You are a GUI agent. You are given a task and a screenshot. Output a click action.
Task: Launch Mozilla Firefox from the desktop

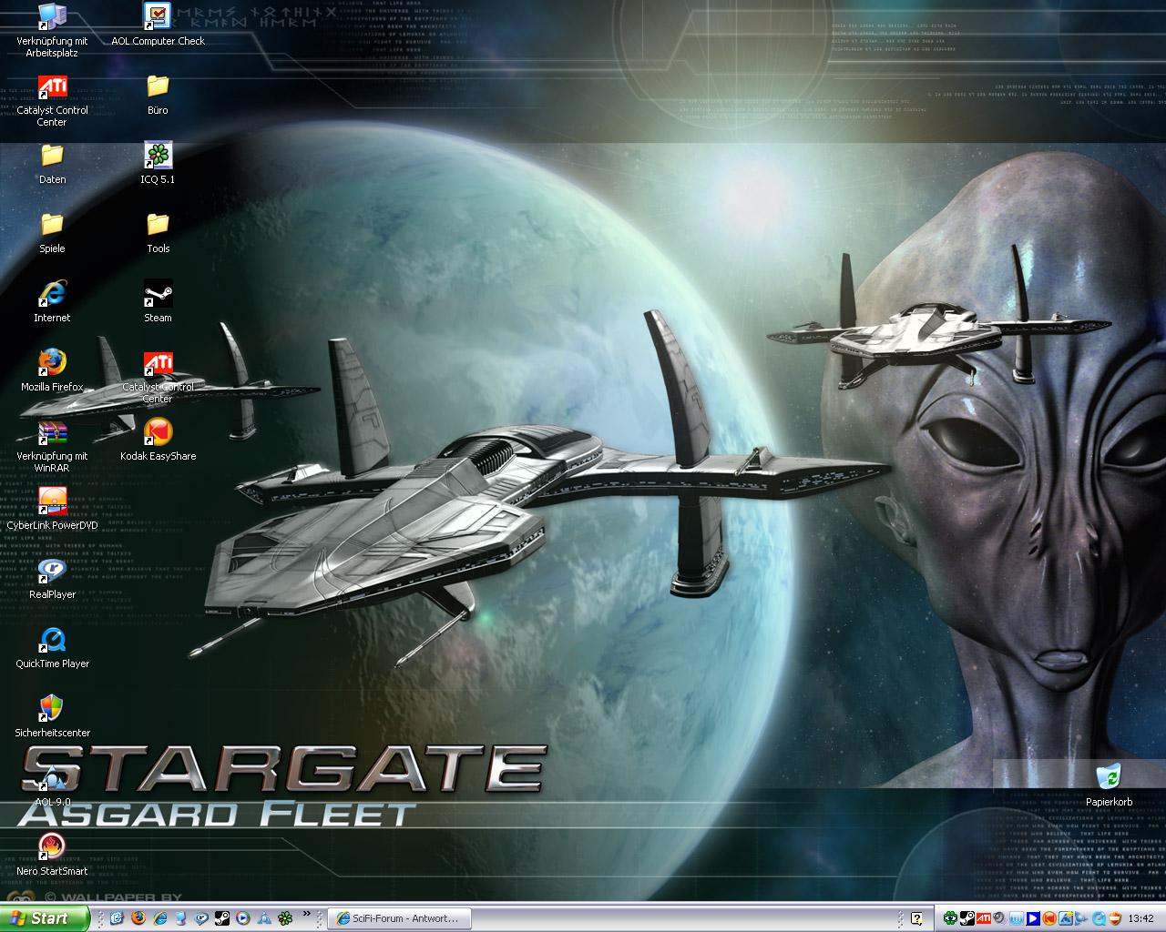(x=52, y=364)
